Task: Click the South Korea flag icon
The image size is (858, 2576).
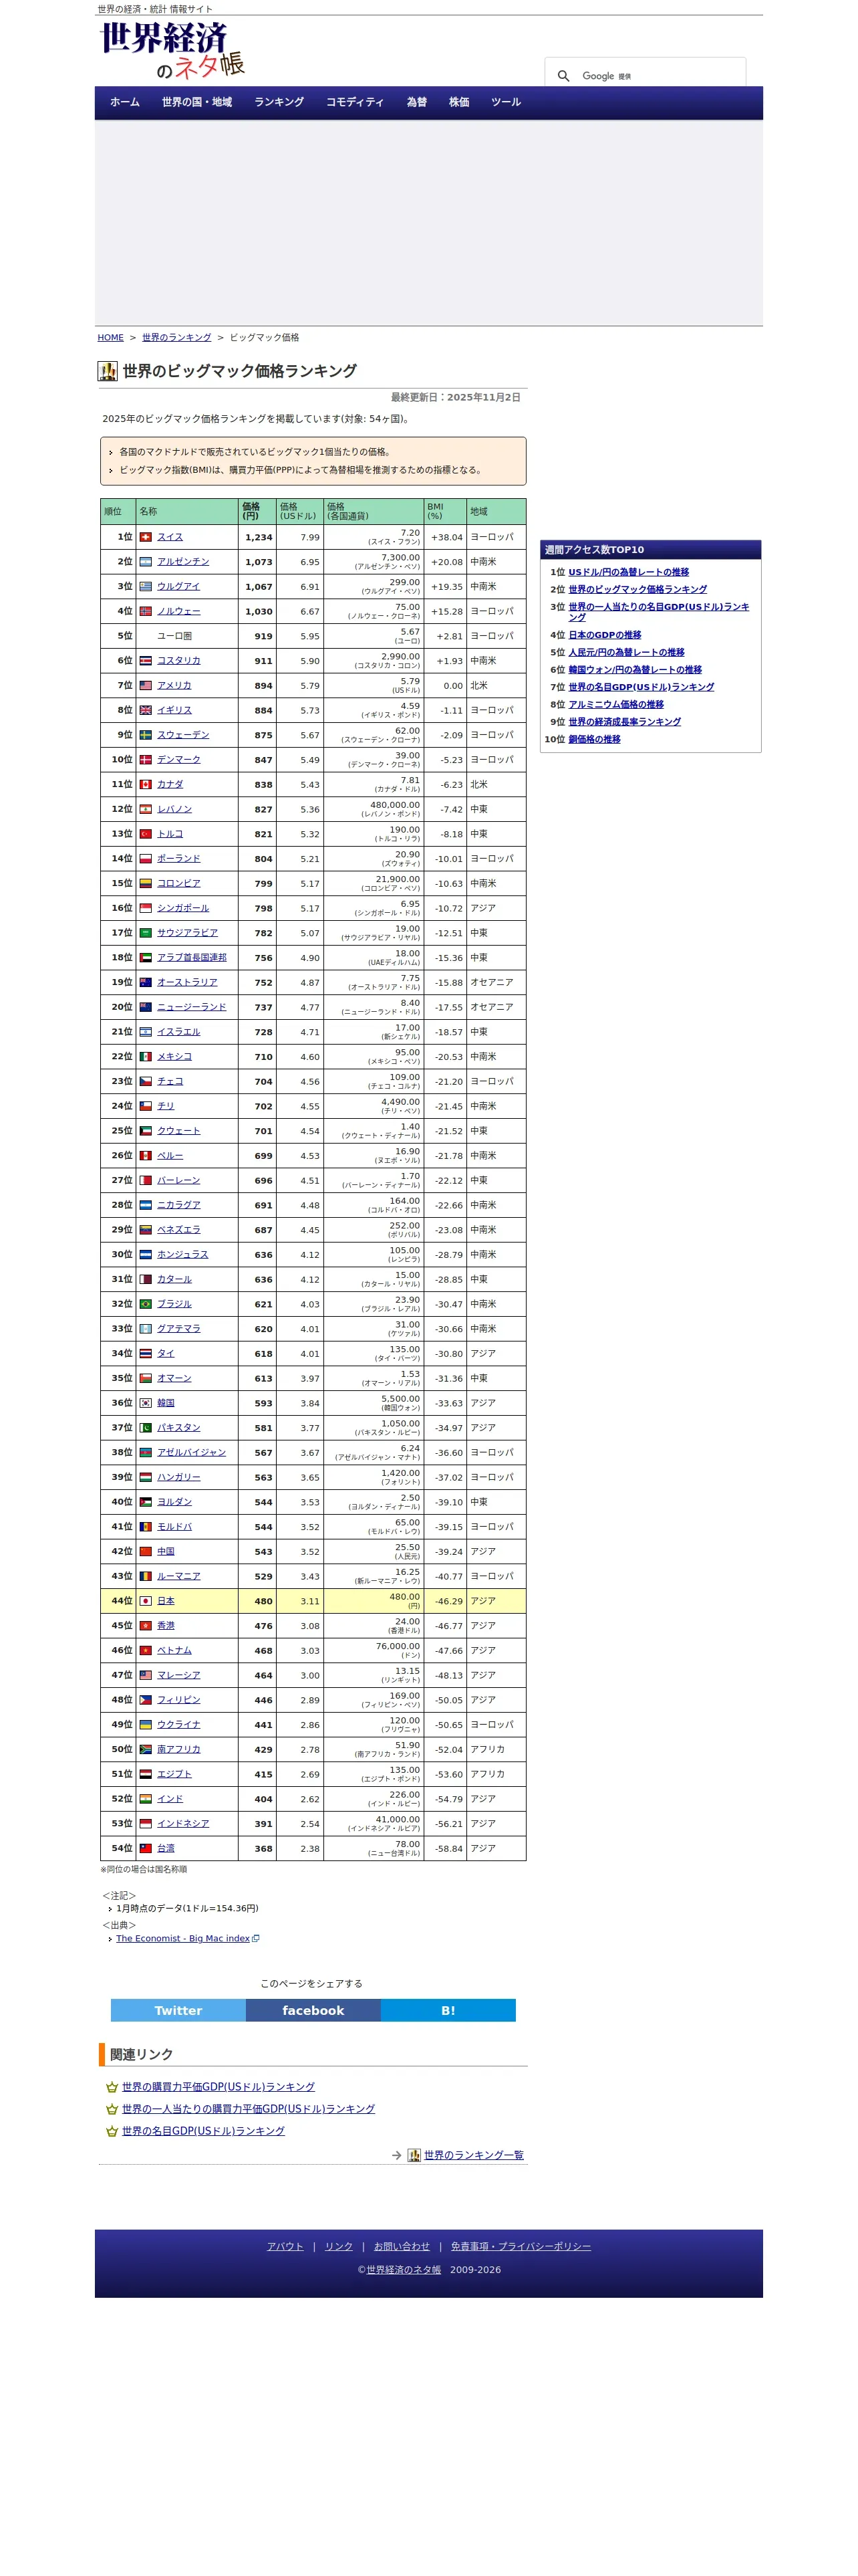Action: point(146,1403)
